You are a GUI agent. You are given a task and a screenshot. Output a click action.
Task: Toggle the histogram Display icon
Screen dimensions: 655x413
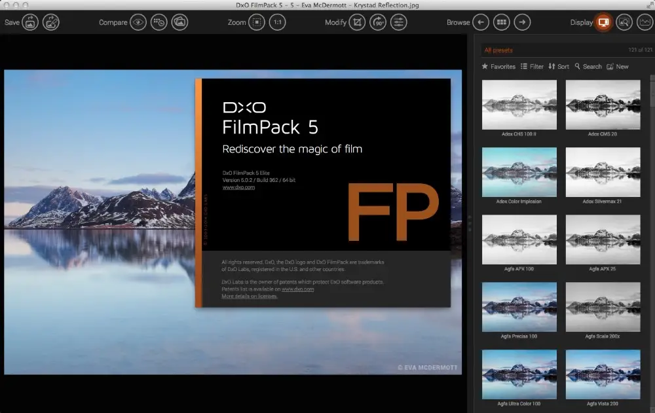[x=645, y=22]
